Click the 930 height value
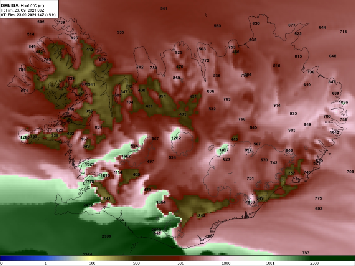Image resolution: width=355 pixels, height=266 pixels. 293,113
